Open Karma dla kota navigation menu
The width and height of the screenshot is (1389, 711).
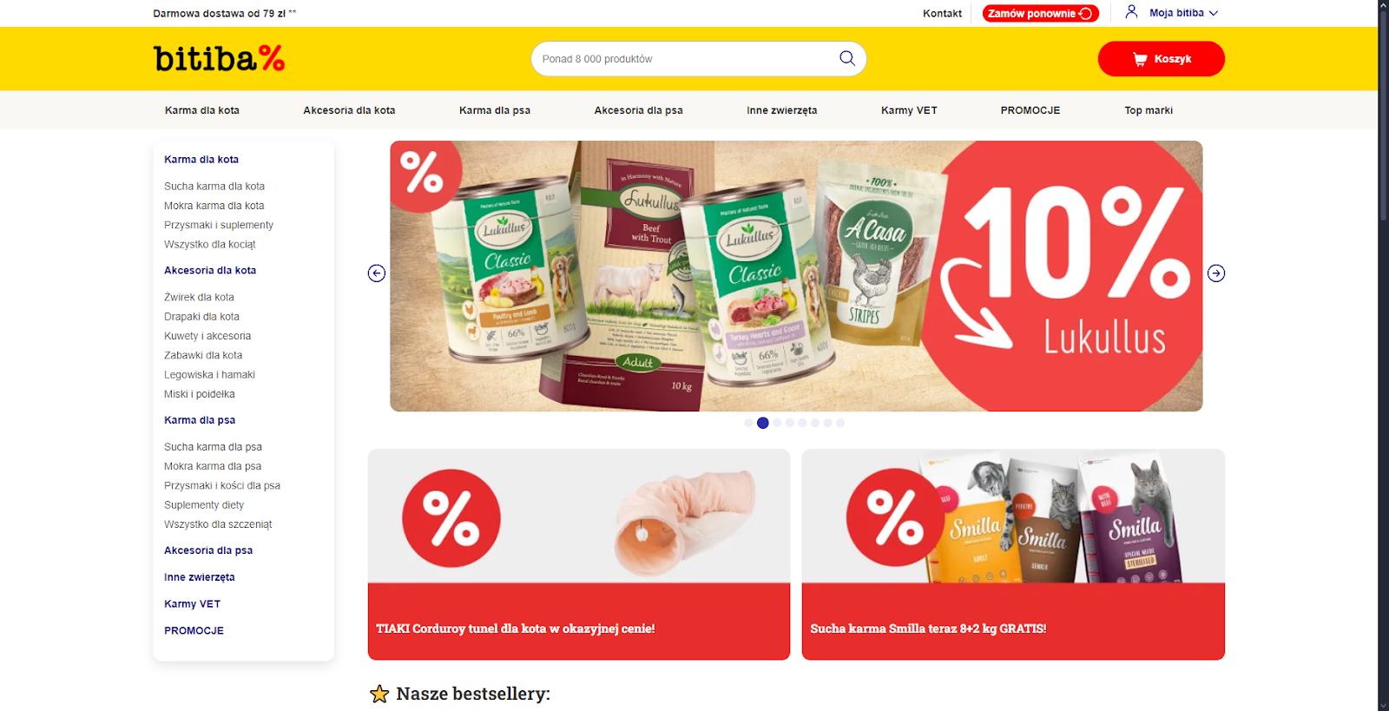coord(202,110)
